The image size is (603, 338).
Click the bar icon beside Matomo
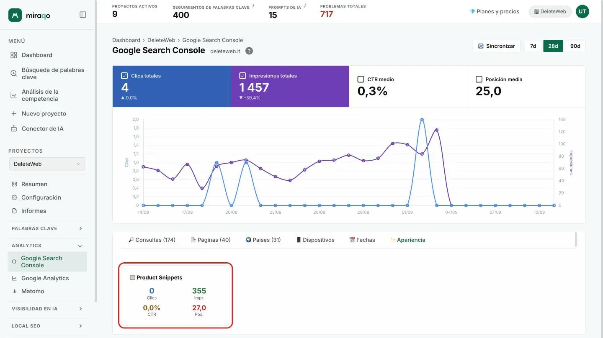tap(14, 291)
